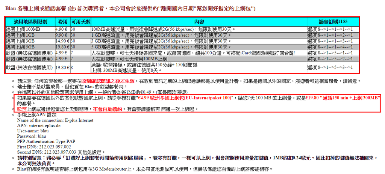Click the red underlined 歐盟 link in the bullet list
This screenshot has width=385, height=174.
(x=21, y=109)
